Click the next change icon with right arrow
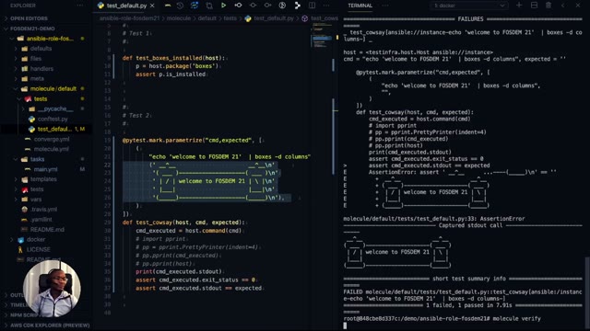590x331 pixels. (x=267, y=6)
